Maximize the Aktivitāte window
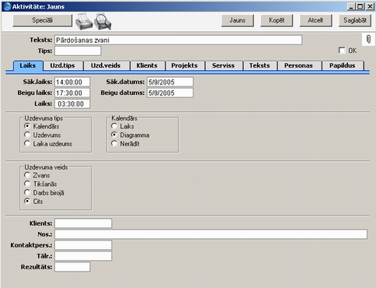The image size is (376, 288). pos(360,6)
